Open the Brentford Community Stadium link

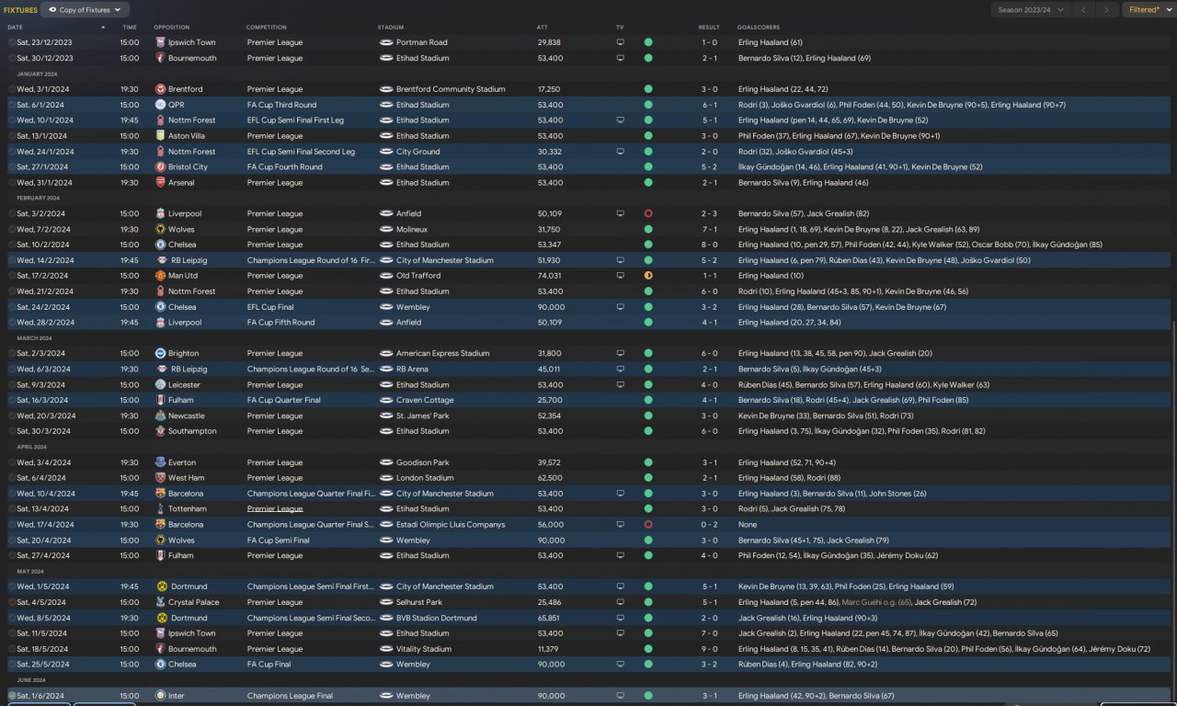point(451,89)
